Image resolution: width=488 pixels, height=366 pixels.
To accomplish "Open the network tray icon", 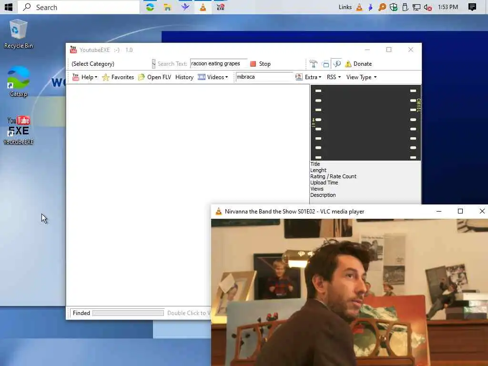I will [x=417, y=7].
